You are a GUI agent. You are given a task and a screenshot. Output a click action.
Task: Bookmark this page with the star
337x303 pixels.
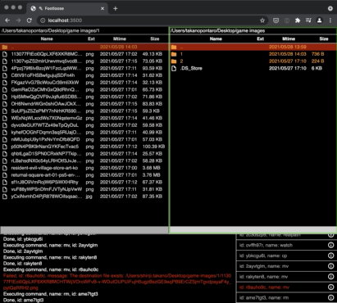[262, 20]
